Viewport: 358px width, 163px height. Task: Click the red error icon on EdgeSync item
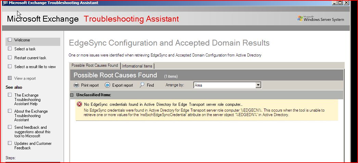pos(79,104)
